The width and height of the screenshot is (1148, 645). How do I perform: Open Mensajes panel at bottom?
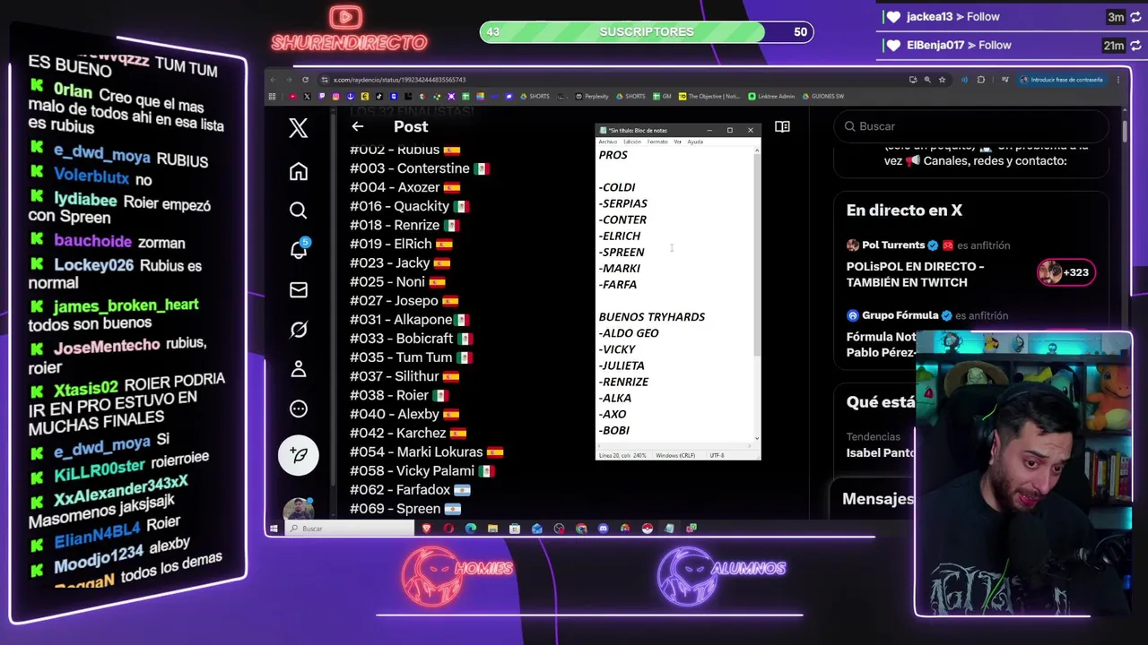(878, 499)
